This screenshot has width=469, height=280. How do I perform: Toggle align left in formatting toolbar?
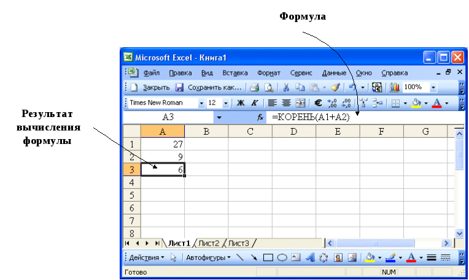coord(272,103)
